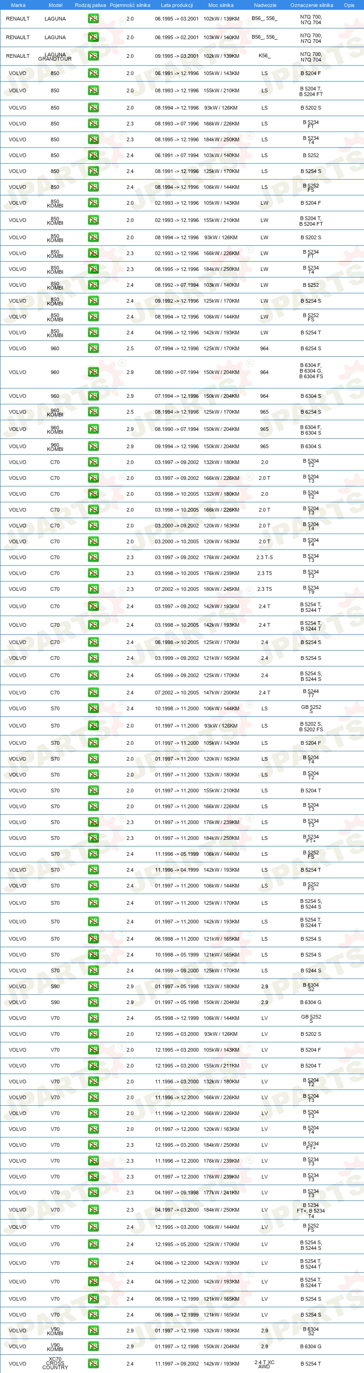This screenshot has width=364, height=1373.
Task: Click the 2.3 T-5 body cell
Action: (x=264, y=557)
